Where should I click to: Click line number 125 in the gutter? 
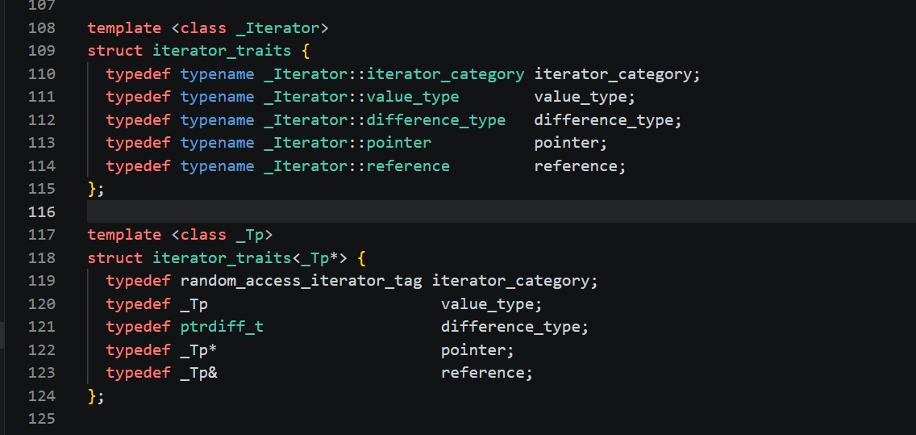click(41, 419)
